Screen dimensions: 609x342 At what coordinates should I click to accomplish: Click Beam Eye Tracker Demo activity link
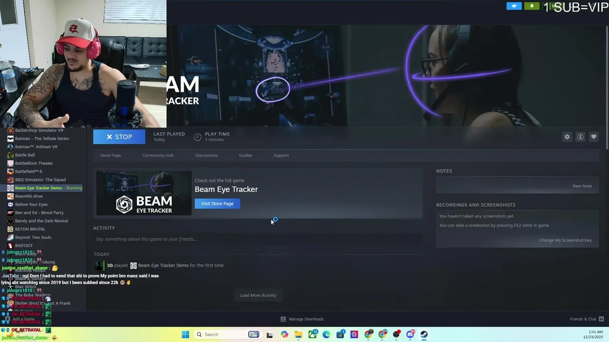(x=163, y=266)
